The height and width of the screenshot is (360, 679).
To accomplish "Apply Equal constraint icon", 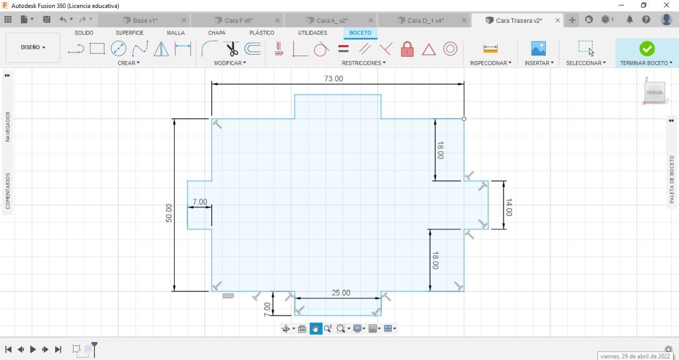I will pyautogui.click(x=343, y=49).
